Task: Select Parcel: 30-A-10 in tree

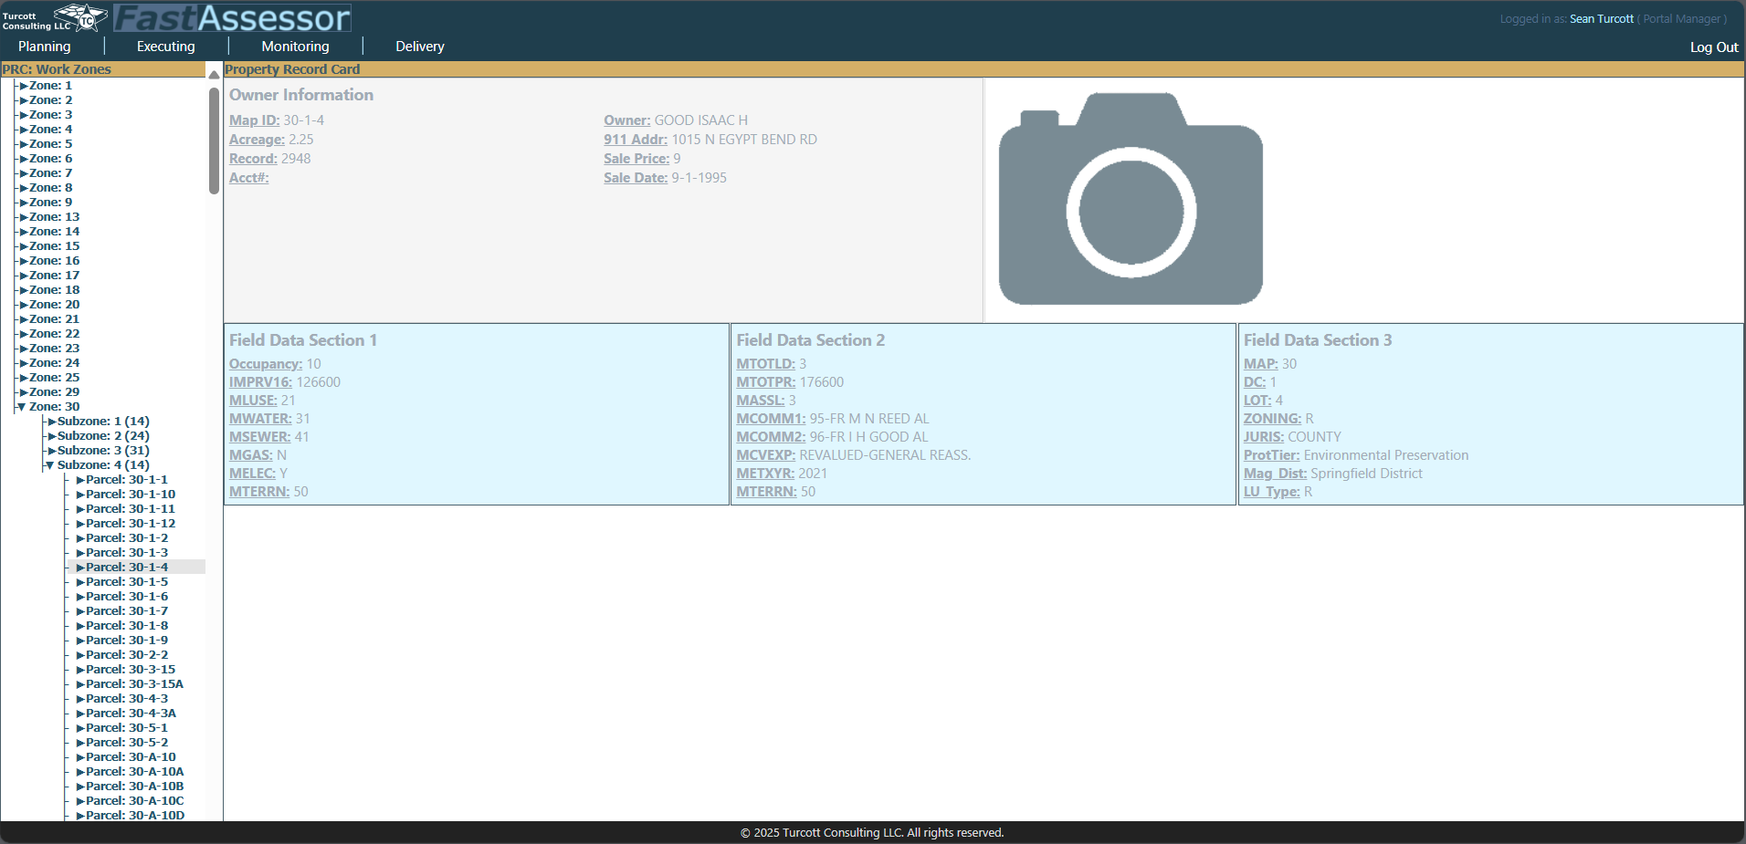Action: (131, 757)
